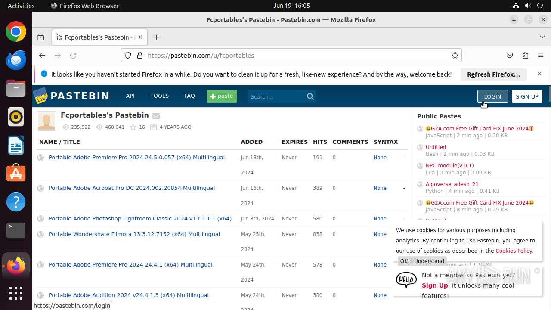Open the TOOLS menu item
The image size is (551, 310).
click(159, 96)
